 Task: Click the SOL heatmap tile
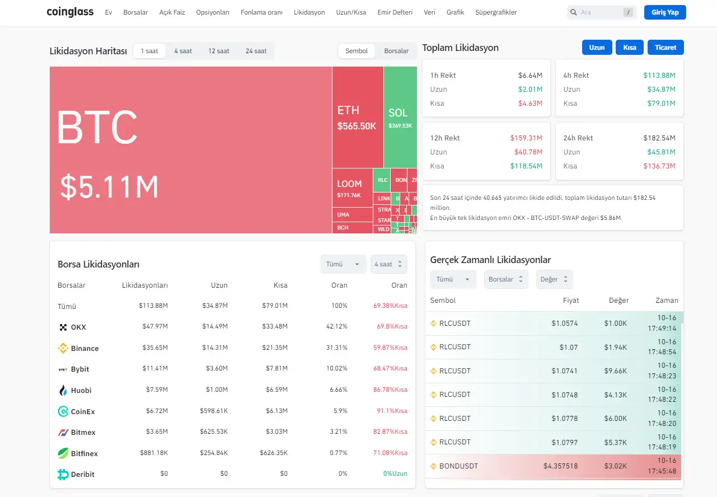click(401, 118)
